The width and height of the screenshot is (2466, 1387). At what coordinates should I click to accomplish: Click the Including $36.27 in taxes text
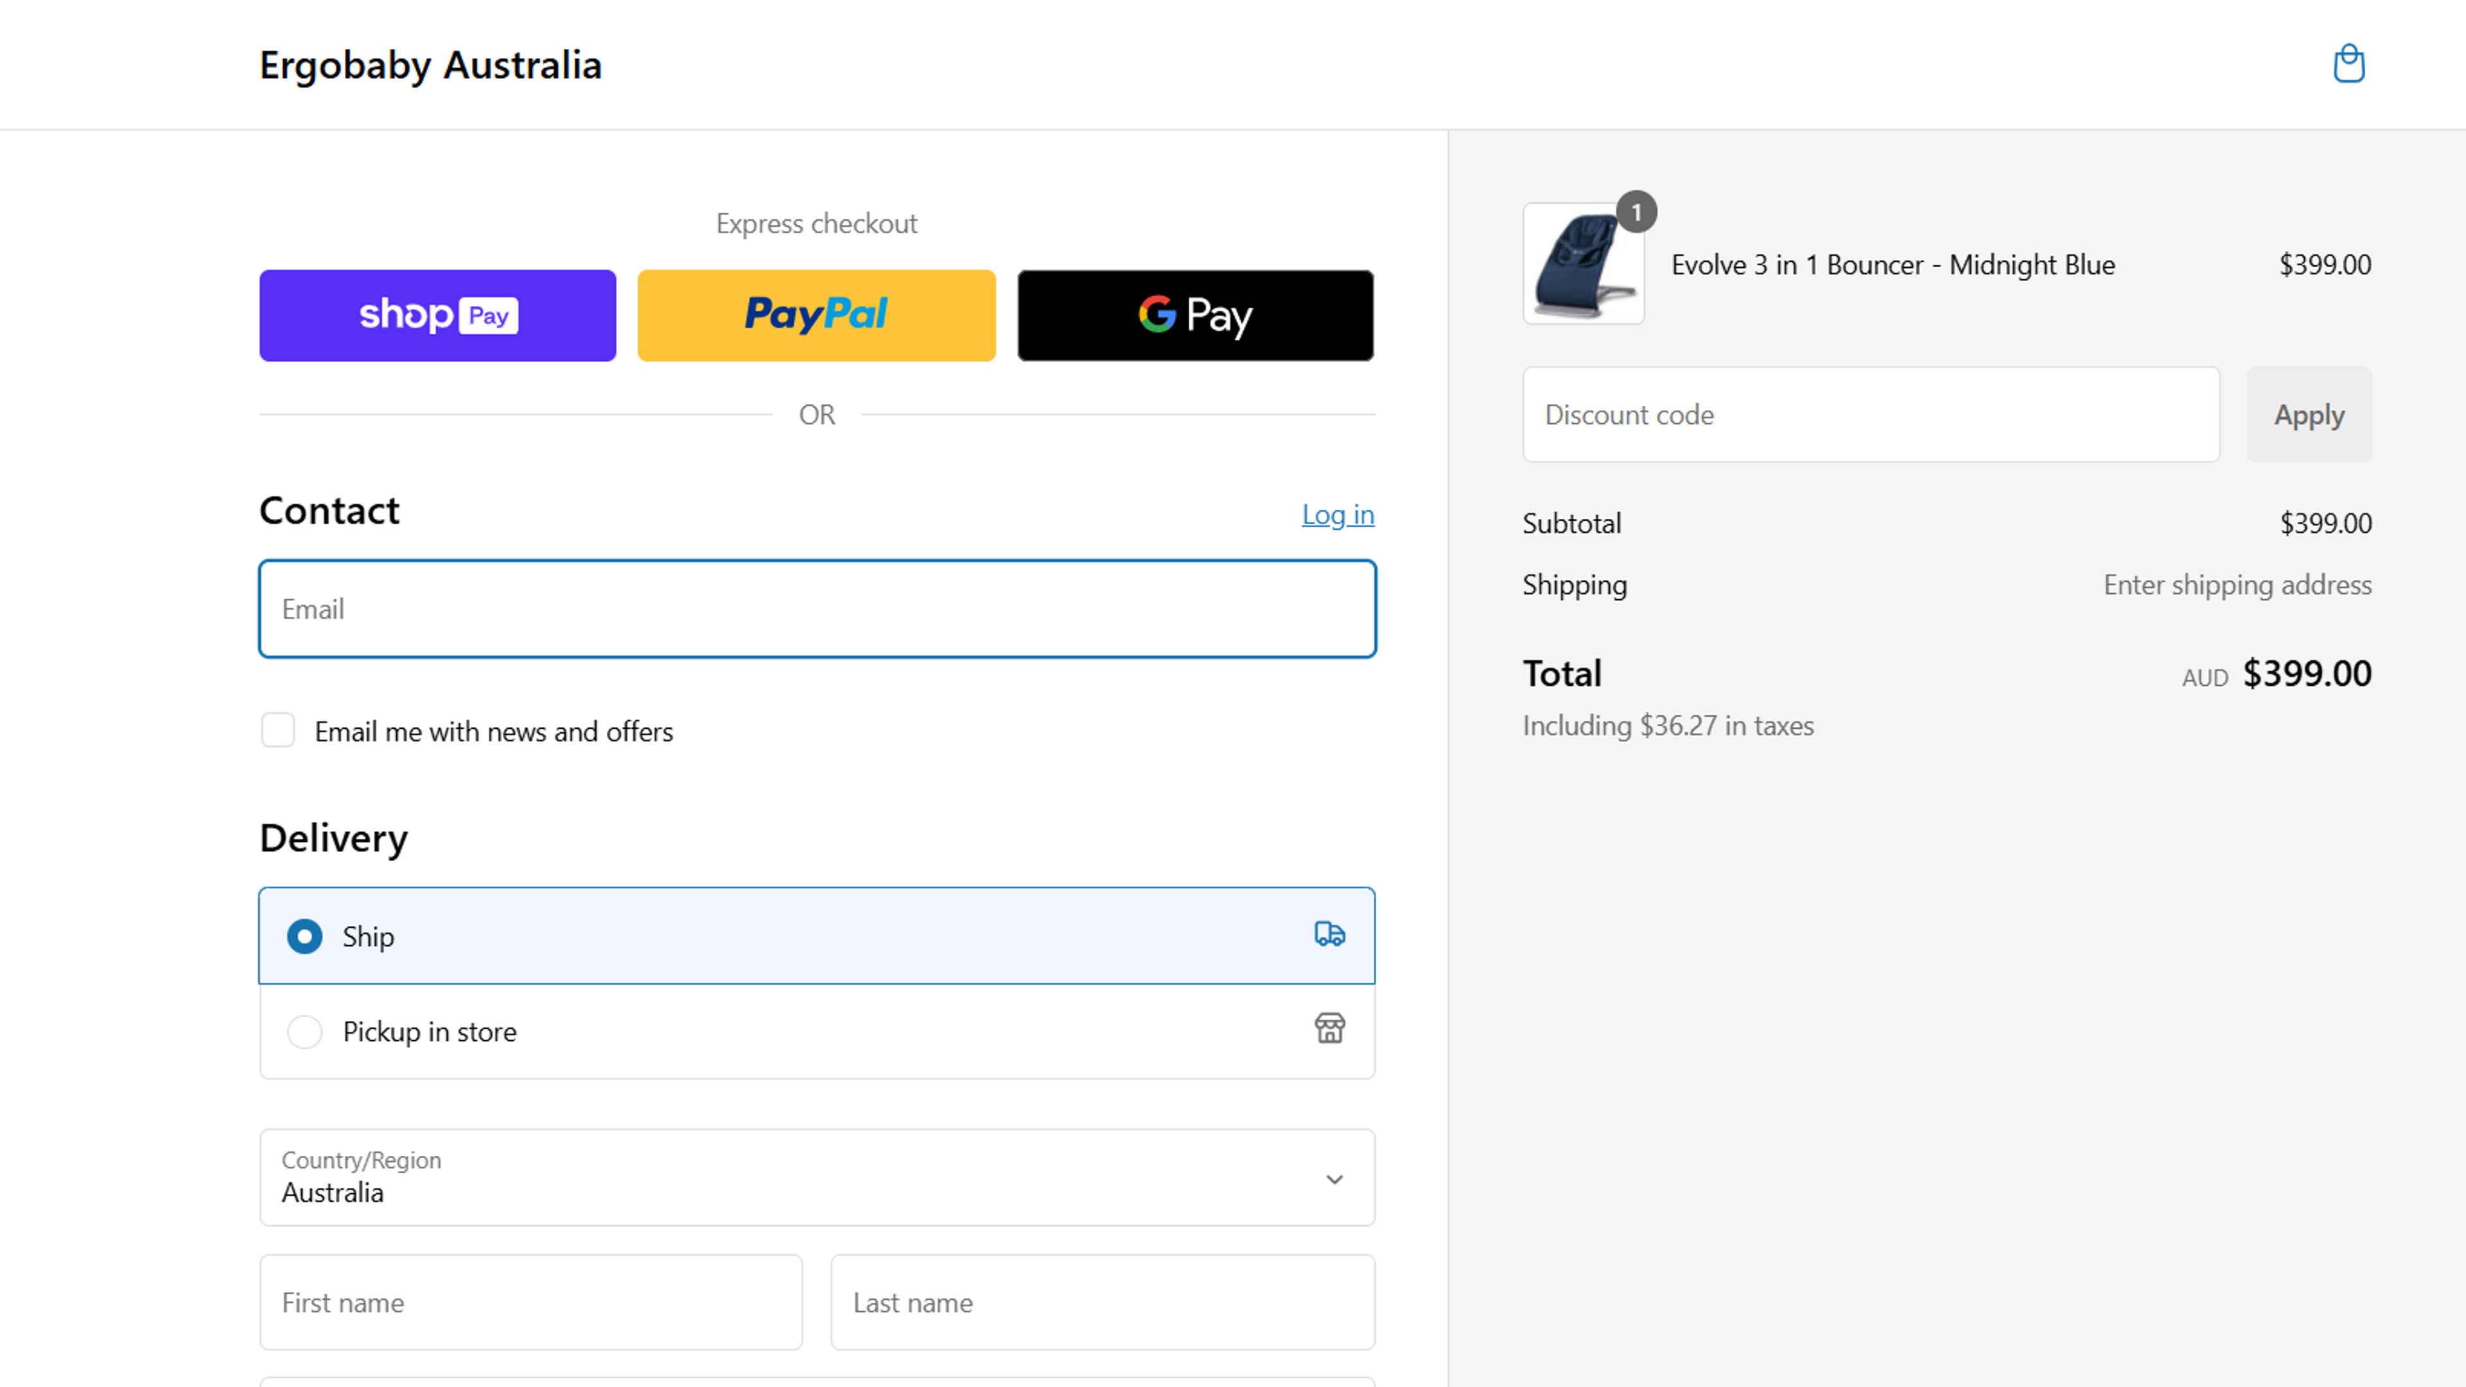1668,726
